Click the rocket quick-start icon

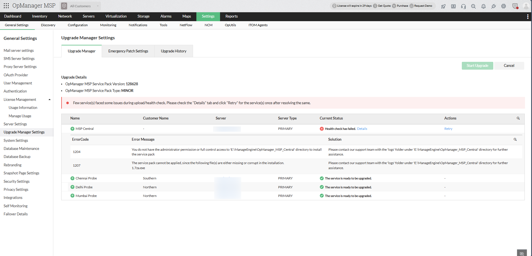point(443,6)
